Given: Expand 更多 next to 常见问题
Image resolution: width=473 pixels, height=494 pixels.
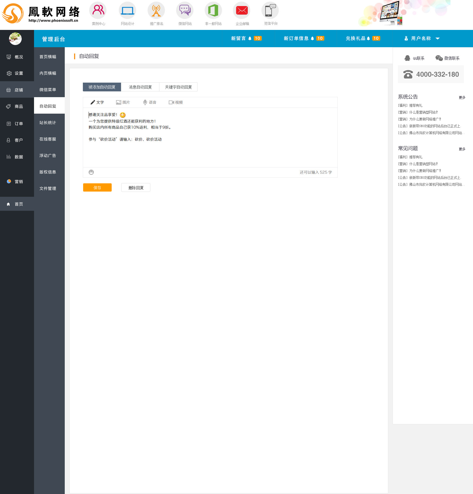Looking at the screenshot, I should point(462,149).
